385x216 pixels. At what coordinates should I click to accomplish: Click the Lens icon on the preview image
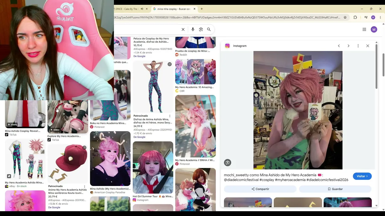click(227, 163)
